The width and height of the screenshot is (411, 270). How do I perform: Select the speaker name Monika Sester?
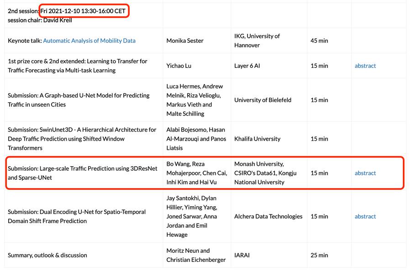point(185,41)
